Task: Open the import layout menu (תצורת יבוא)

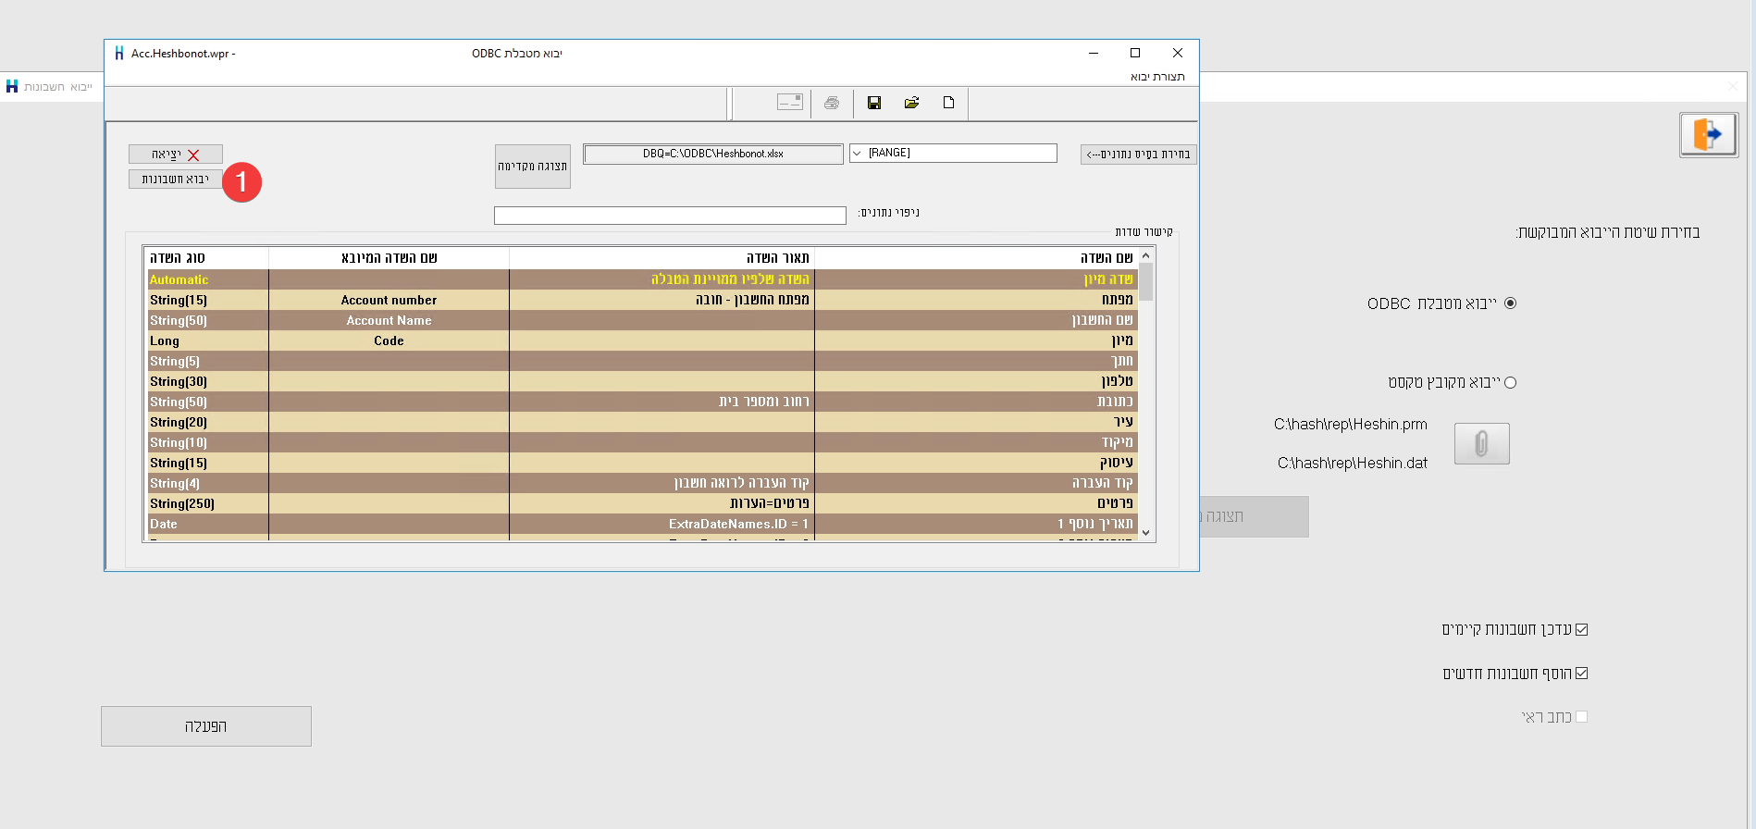Action: [1156, 77]
